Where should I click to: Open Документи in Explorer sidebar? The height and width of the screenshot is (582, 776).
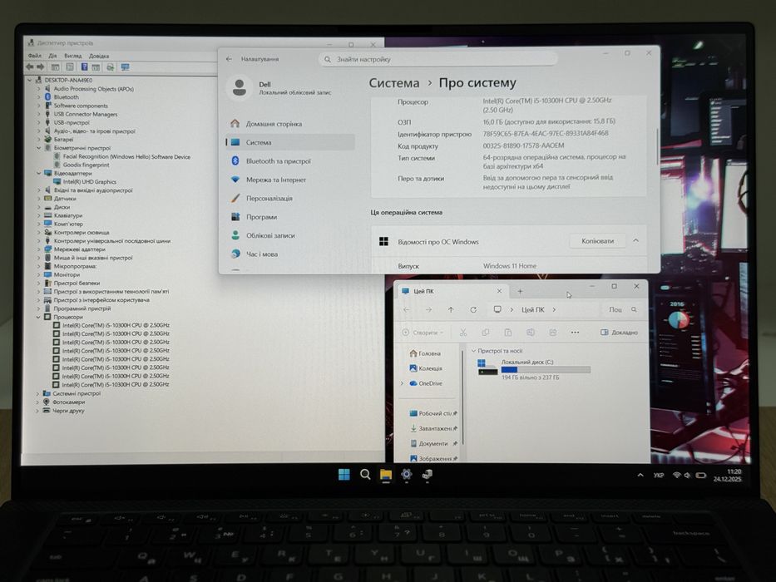coord(432,444)
